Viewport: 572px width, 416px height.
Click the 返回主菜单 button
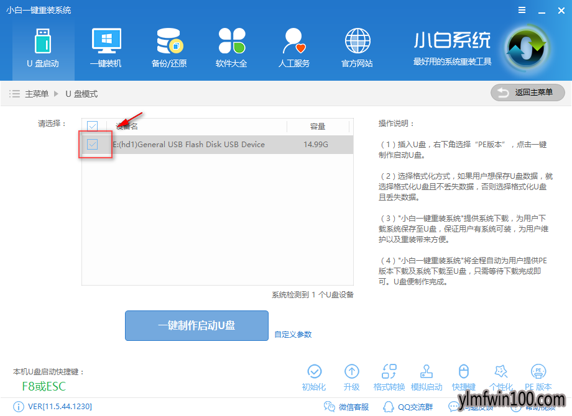527,93
